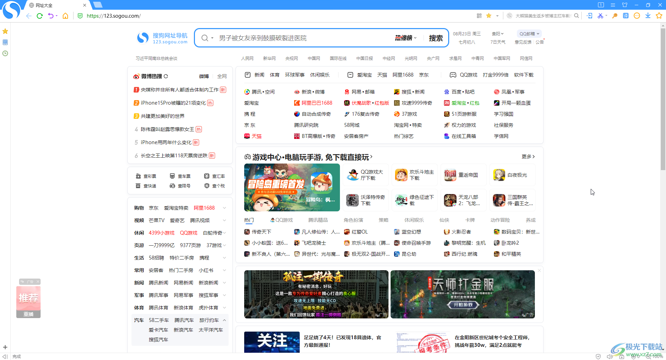Click the page vertical scrollbar thumb
The width and height of the screenshot is (666, 360).
[x=663, y=99]
